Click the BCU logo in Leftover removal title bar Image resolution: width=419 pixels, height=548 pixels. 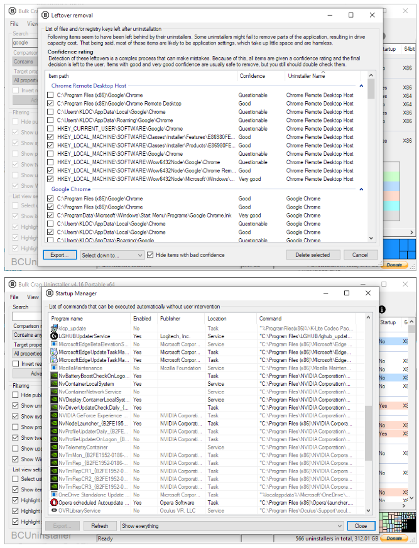pyautogui.click(x=45, y=15)
